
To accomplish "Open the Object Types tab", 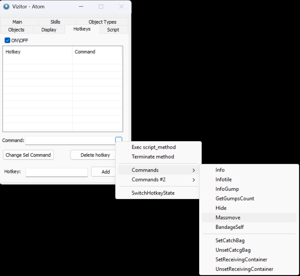I will 102,22.
